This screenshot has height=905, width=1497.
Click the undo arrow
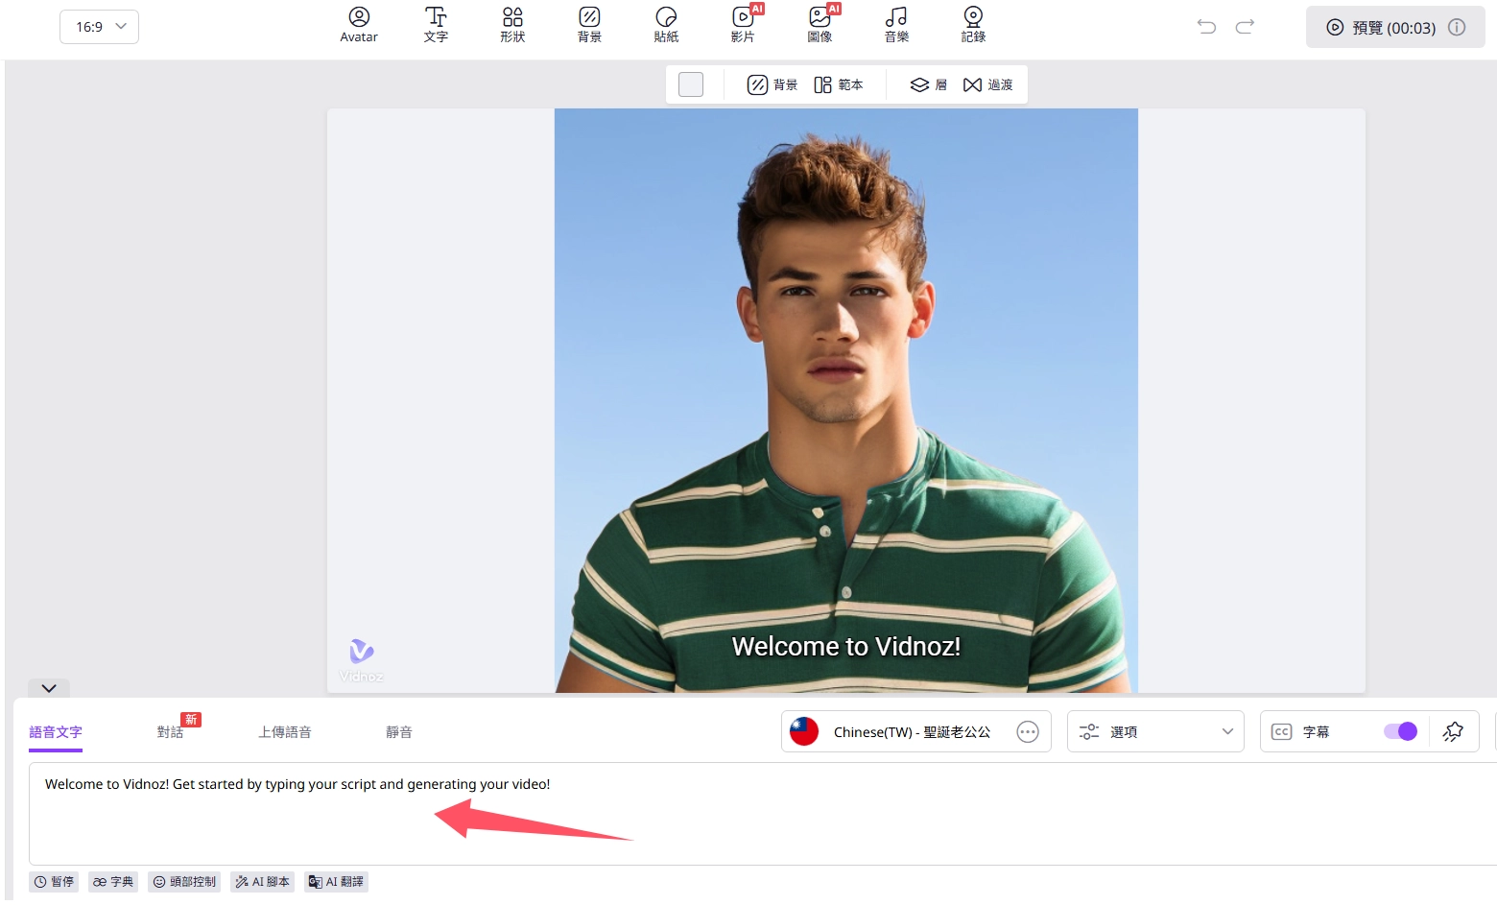pyautogui.click(x=1206, y=27)
